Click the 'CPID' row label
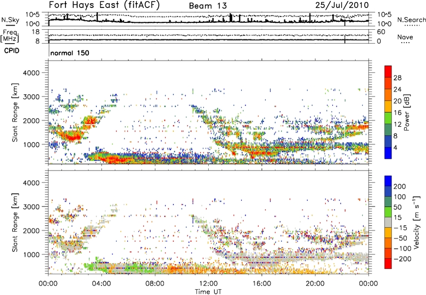This screenshot has width=426, height=295. click(11, 51)
